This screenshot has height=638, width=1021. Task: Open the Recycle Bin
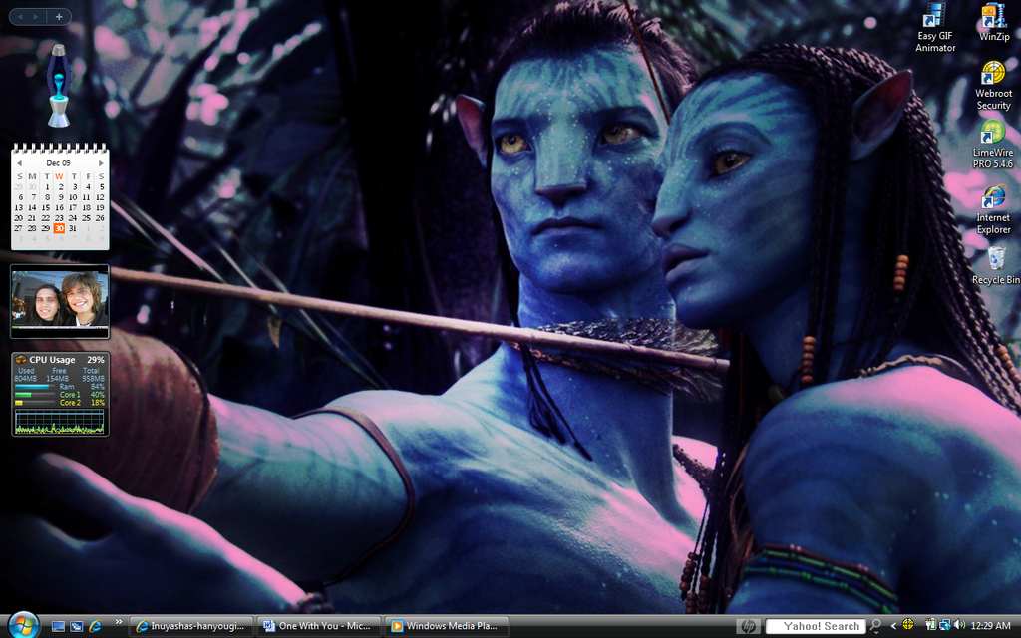point(996,265)
